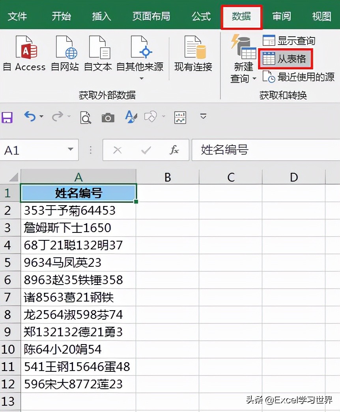
Task: Select column C header
Action: click(230, 177)
